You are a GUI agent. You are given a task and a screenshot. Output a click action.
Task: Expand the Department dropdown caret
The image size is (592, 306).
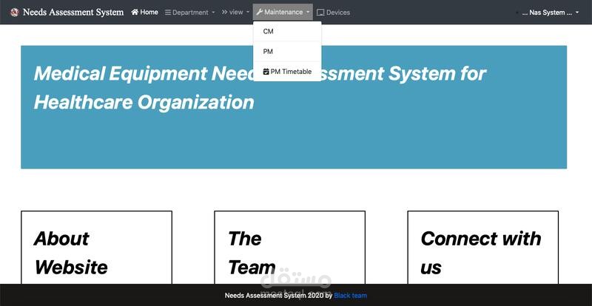pos(213,13)
